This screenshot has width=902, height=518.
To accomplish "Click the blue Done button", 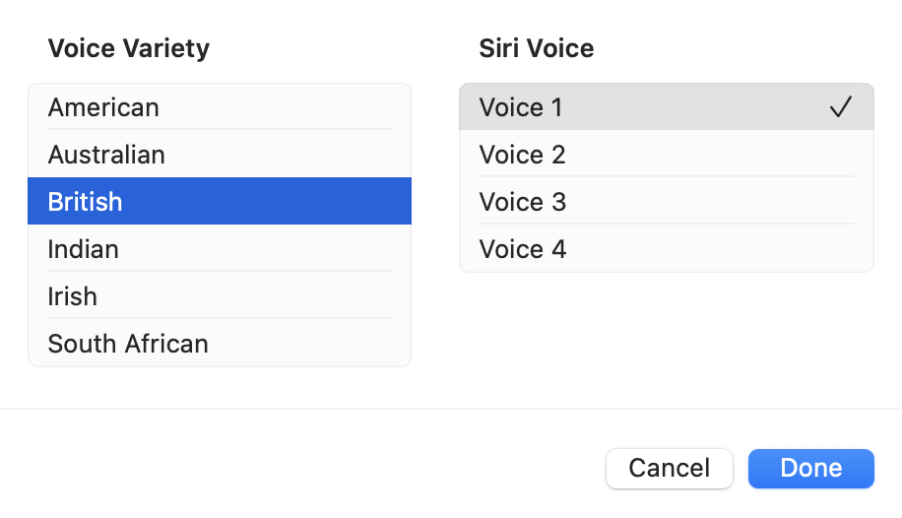I will (x=810, y=468).
